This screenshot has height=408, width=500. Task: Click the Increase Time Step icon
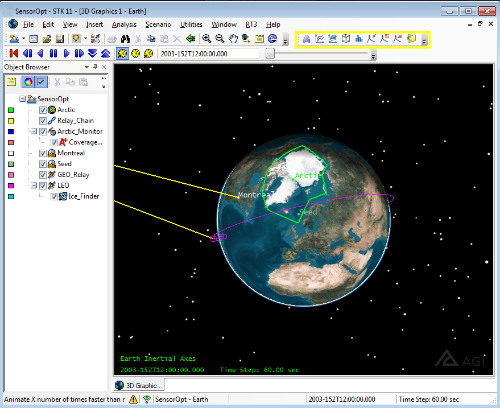coord(106,53)
